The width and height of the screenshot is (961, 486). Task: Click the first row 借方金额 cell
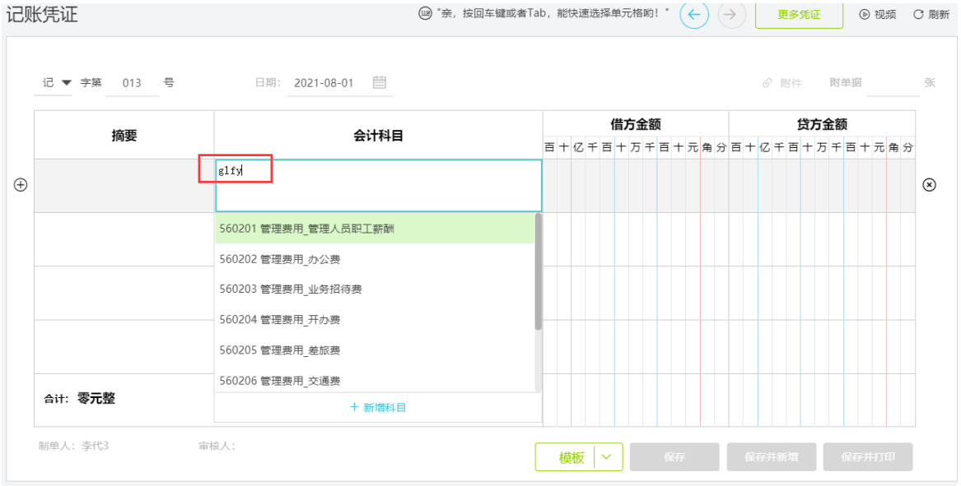[x=636, y=186]
